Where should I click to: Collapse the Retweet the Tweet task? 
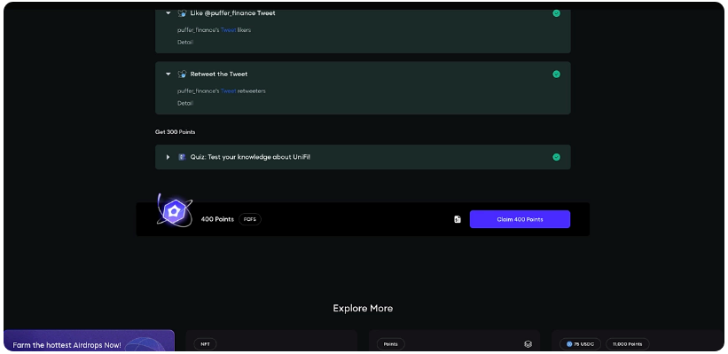(168, 74)
